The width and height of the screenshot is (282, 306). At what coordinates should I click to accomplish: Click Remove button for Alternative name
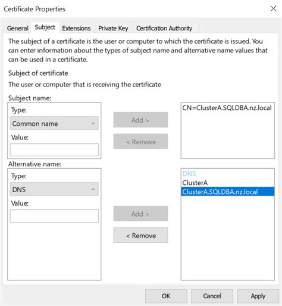(x=140, y=235)
